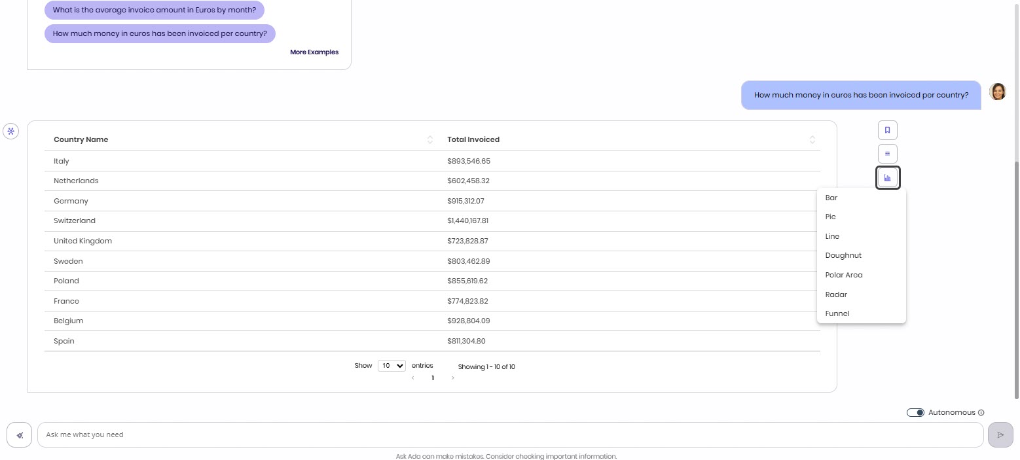1020x460 pixels.
Task: Click the list view icon beside the table
Action: [x=887, y=154]
